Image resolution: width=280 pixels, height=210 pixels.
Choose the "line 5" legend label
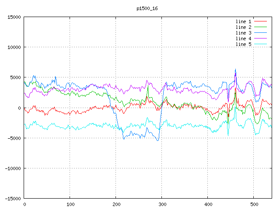coord(243,44)
